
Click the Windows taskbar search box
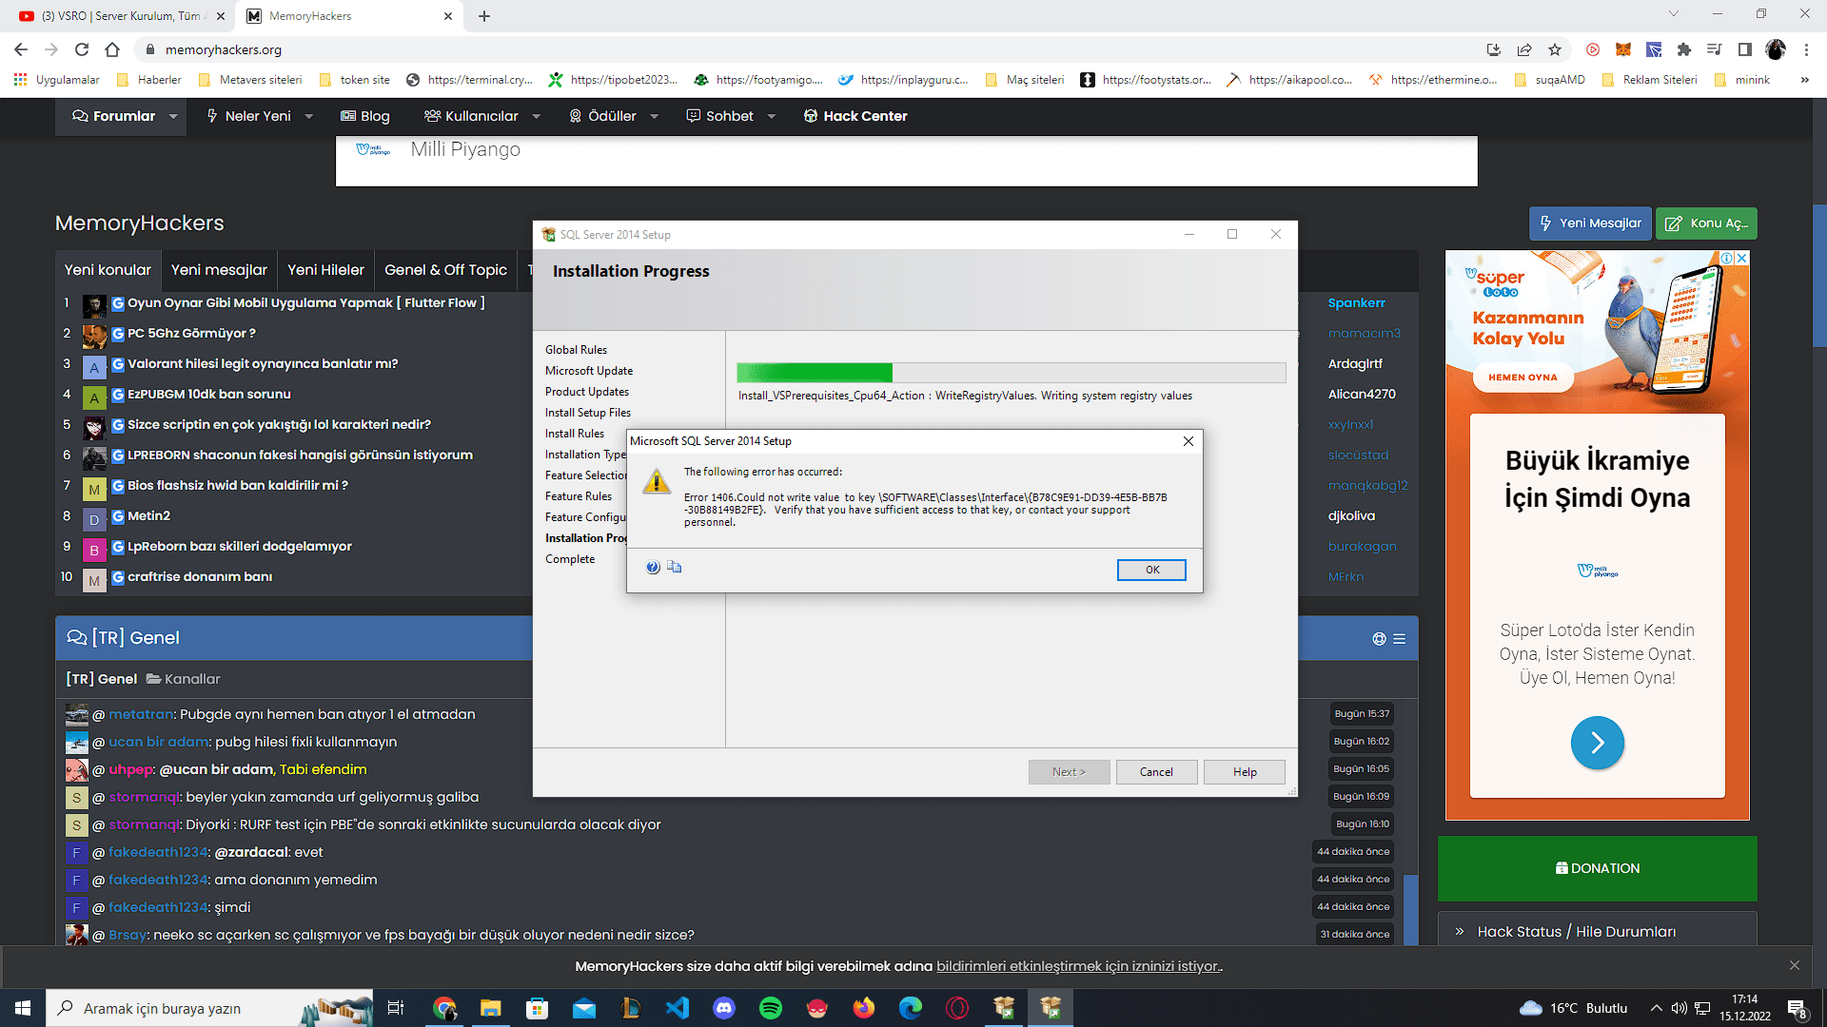pos(209,1008)
